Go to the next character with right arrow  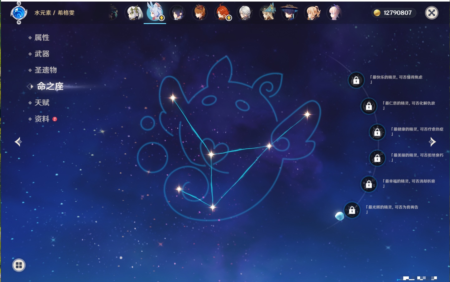(x=432, y=142)
